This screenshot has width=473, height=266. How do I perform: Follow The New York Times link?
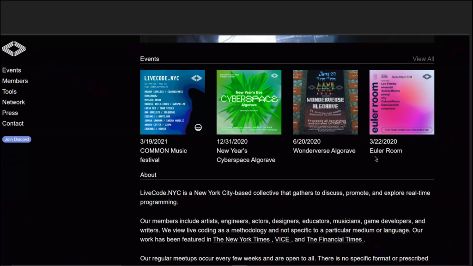coord(241,240)
